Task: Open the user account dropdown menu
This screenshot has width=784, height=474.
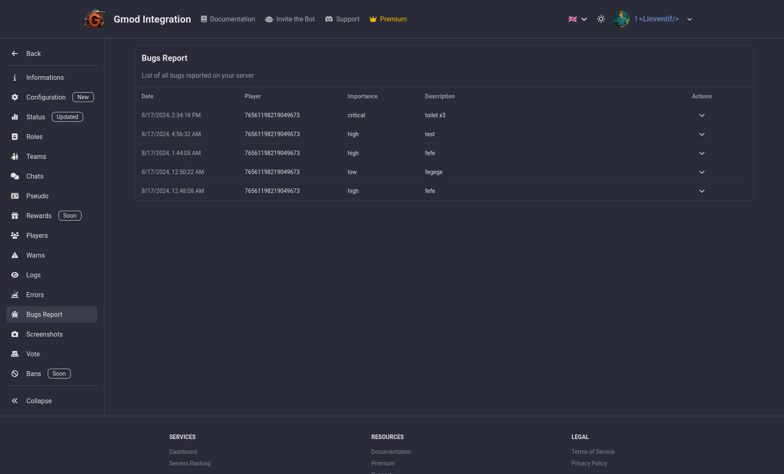Action: point(689,19)
